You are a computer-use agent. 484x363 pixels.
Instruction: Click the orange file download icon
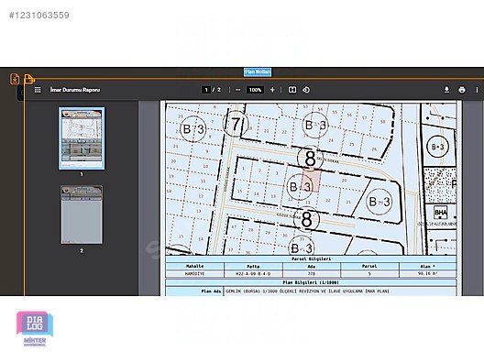tap(15, 79)
